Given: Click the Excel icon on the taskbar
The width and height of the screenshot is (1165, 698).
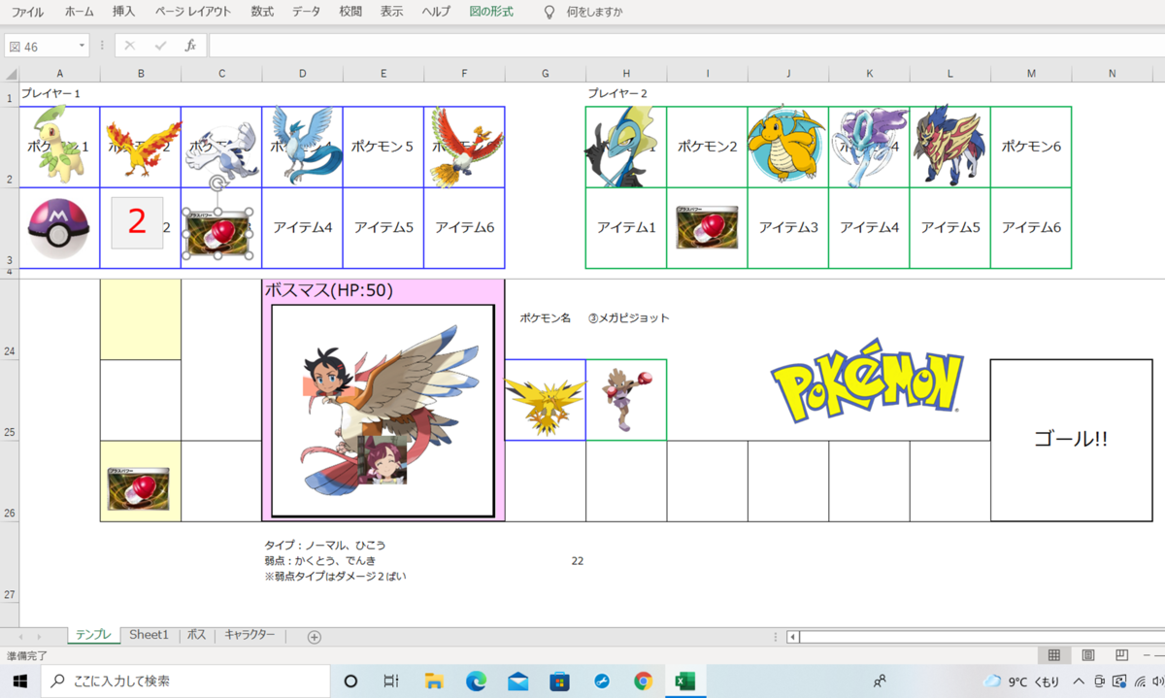Looking at the screenshot, I should pos(684,681).
